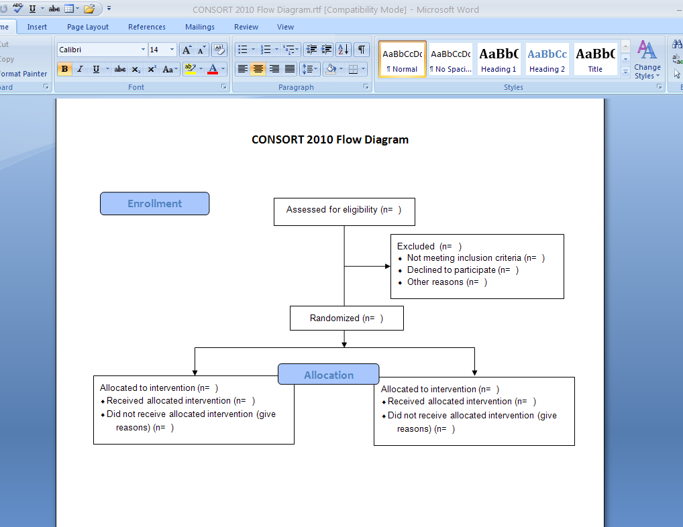
Task: Click the Replace icon in Editing group
Action: (677, 59)
